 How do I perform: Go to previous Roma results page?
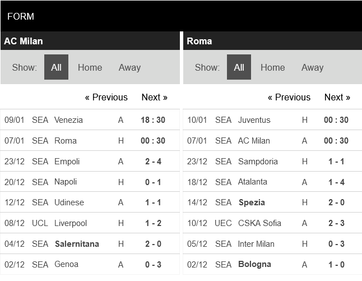tap(289, 97)
